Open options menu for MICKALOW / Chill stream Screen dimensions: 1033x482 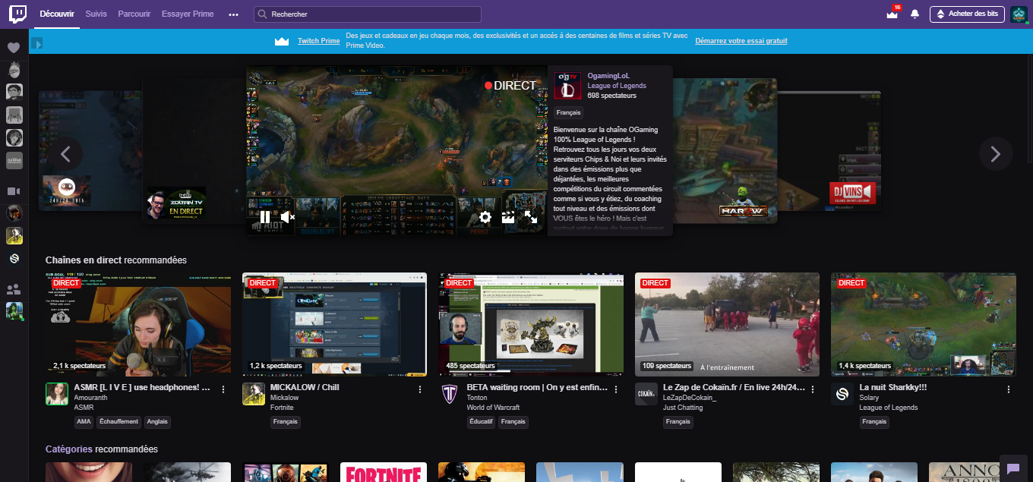(420, 389)
